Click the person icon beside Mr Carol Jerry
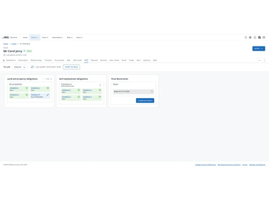 point(24,51)
